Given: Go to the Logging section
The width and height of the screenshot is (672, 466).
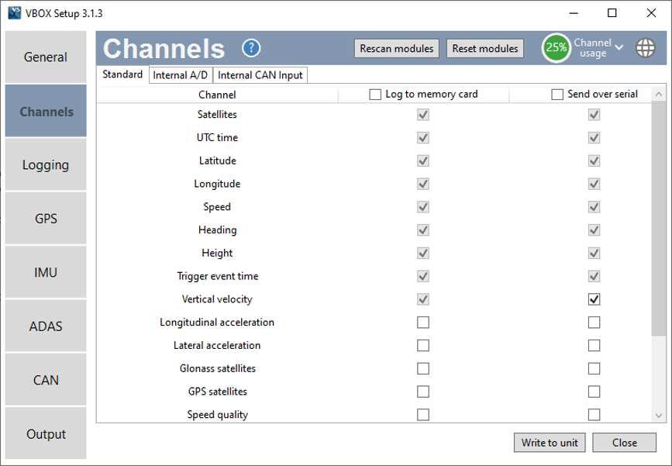Looking at the screenshot, I should pyautogui.click(x=46, y=165).
